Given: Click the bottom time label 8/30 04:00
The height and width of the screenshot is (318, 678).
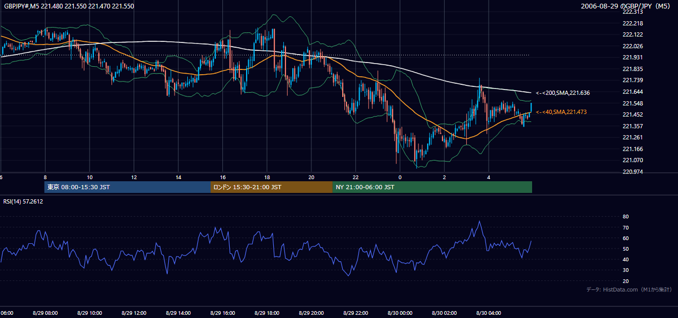Looking at the screenshot, I should 489,313.
